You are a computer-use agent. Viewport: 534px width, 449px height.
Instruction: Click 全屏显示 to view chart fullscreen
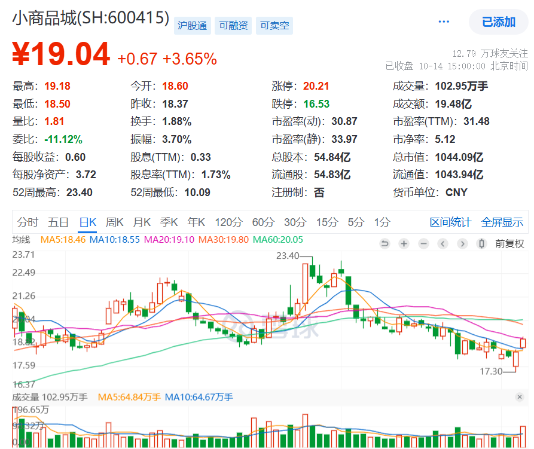tap(502, 222)
